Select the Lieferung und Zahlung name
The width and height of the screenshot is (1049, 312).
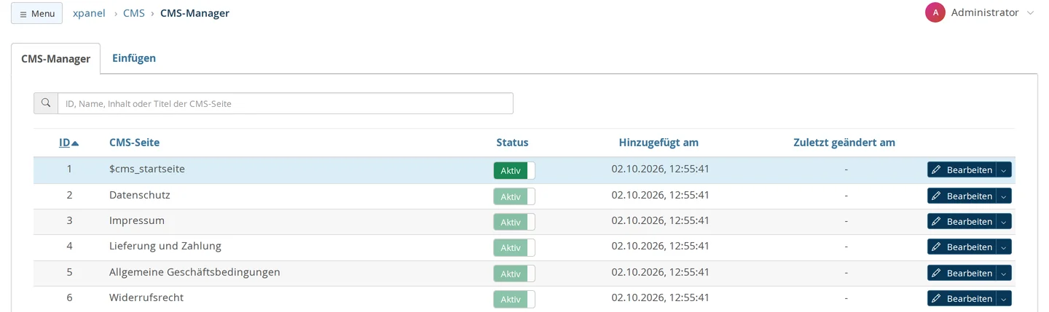coord(165,246)
